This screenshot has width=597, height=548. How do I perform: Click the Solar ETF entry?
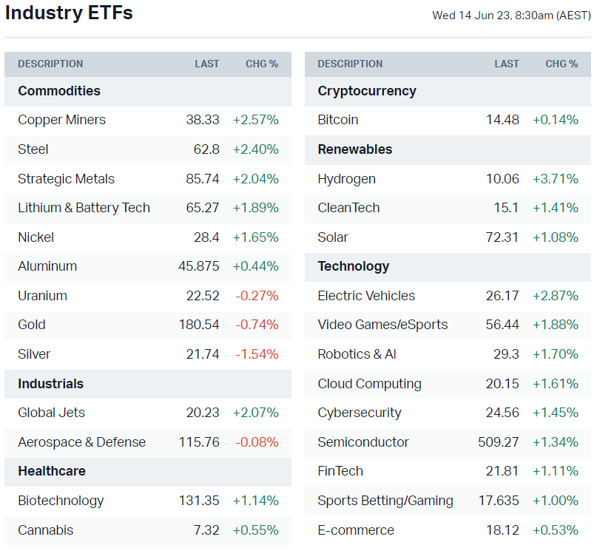coord(333,237)
